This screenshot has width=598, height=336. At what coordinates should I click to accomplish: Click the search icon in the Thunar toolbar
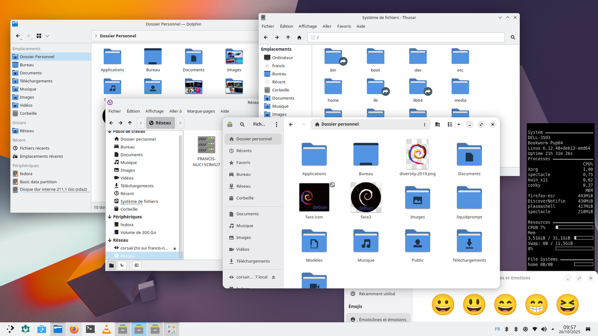pyautogui.click(x=513, y=37)
